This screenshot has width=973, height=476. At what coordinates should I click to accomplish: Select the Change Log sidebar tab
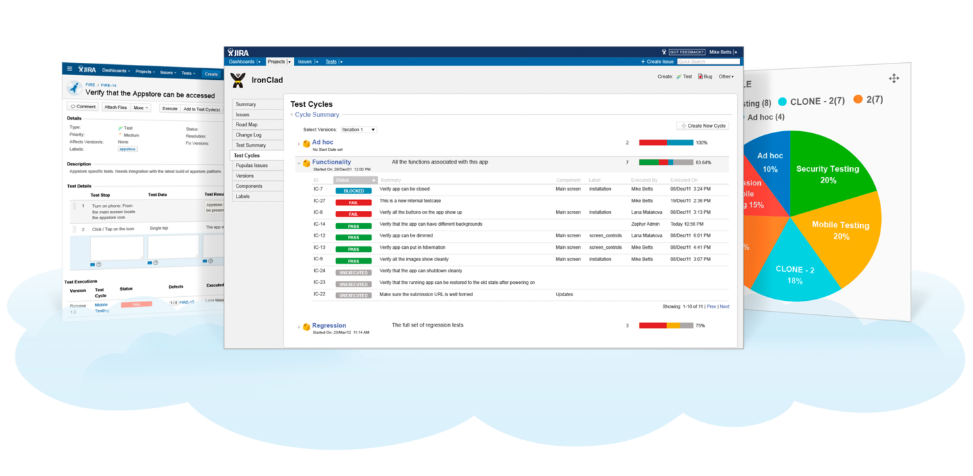click(x=257, y=135)
